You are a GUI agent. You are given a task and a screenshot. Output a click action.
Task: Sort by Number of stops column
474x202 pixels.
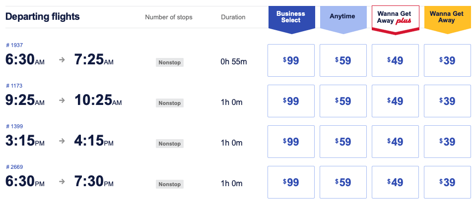(x=169, y=17)
